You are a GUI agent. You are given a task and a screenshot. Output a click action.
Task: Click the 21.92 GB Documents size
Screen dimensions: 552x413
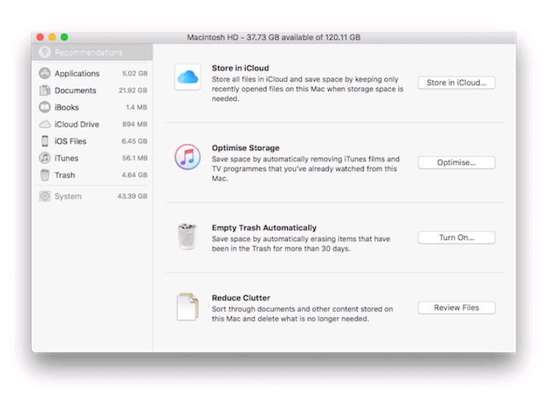click(132, 90)
